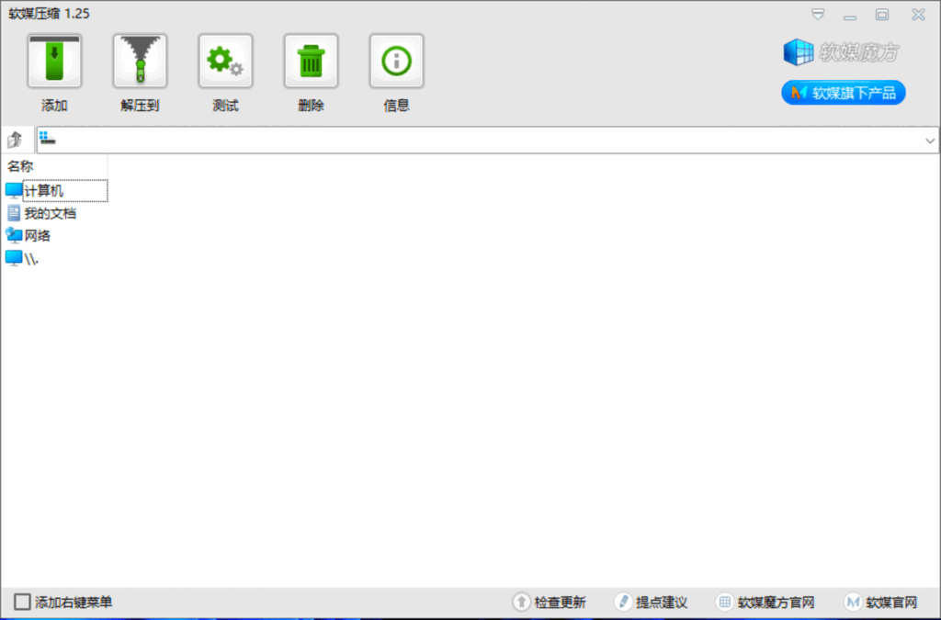Open the 软媒旗下产品 button
Viewport: 941px width, 620px height.
(844, 93)
